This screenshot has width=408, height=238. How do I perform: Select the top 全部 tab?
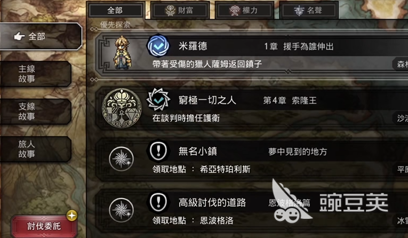pyautogui.click(x=116, y=11)
